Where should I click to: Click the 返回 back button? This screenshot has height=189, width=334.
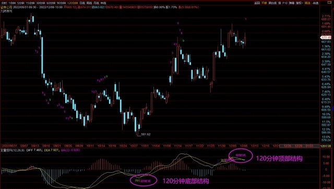click(257, 3)
